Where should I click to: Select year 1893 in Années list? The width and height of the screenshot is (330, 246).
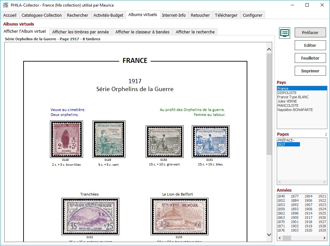coord(295,209)
